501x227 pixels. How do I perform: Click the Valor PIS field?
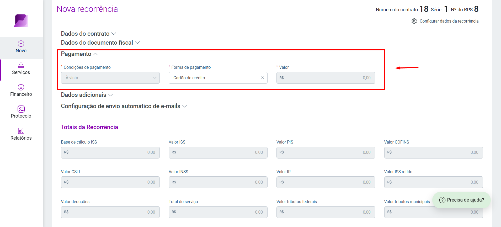(326, 152)
